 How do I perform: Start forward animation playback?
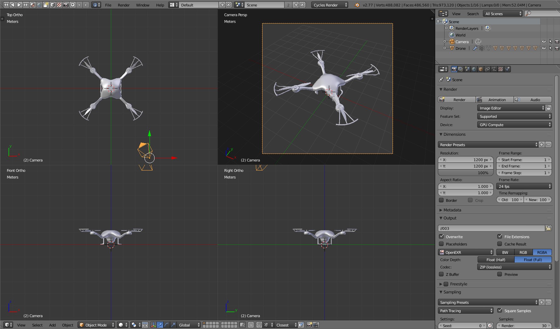coord(19,5)
